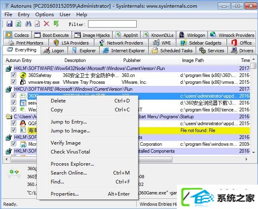Switch to the Boot Execute tab

(52, 35)
